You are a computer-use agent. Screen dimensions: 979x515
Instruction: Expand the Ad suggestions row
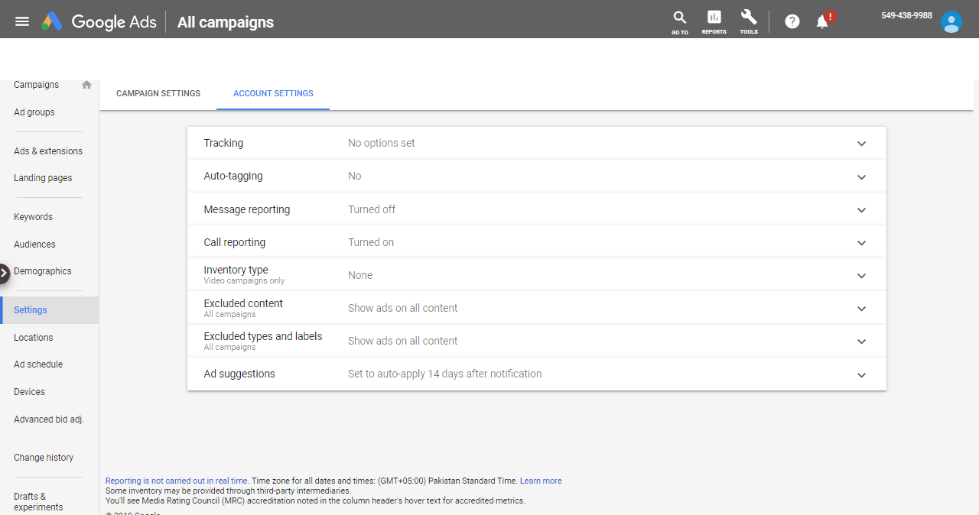tap(861, 374)
